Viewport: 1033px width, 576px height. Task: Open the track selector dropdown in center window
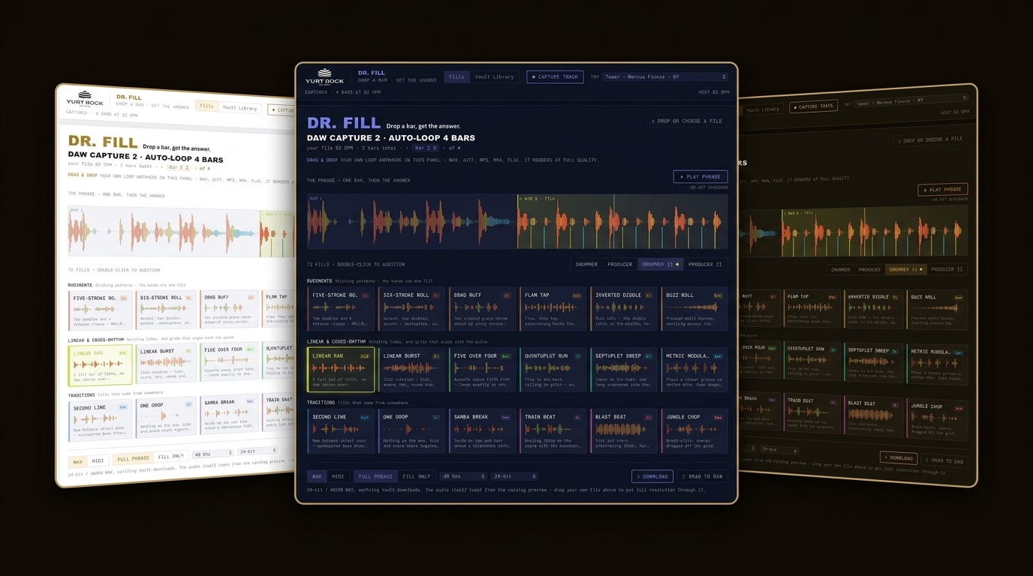pyautogui.click(x=664, y=76)
